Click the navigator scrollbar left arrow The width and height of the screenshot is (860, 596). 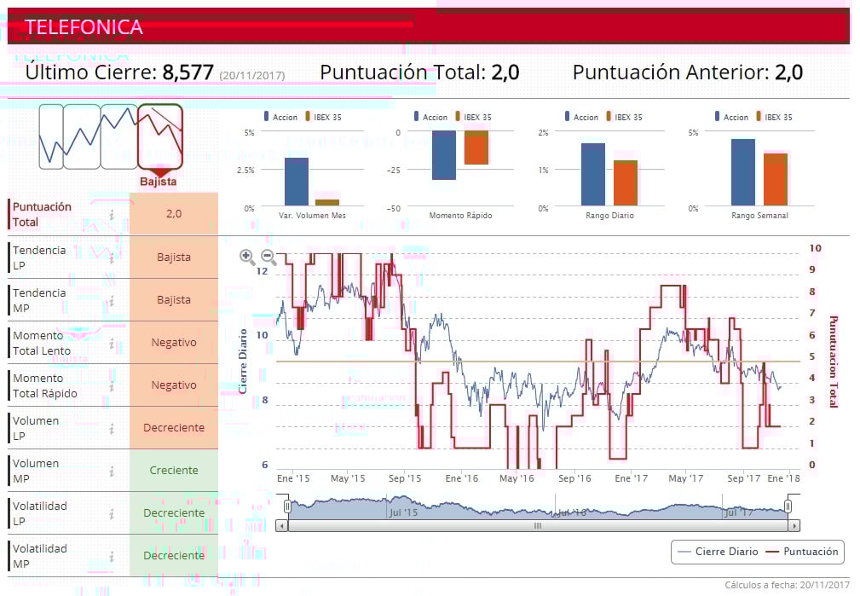click(282, 526)
